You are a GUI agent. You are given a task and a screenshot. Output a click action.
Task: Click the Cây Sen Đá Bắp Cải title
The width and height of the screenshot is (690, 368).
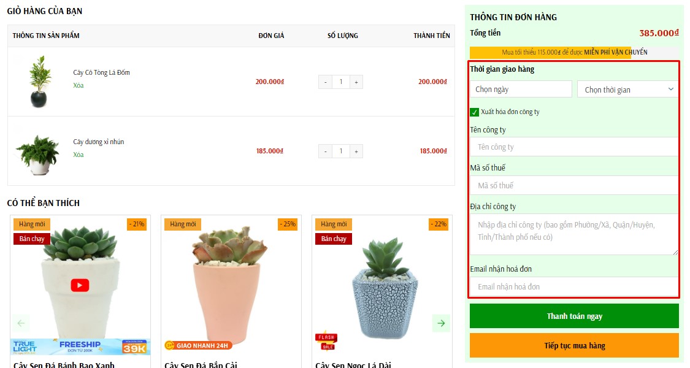coord(201,364)
